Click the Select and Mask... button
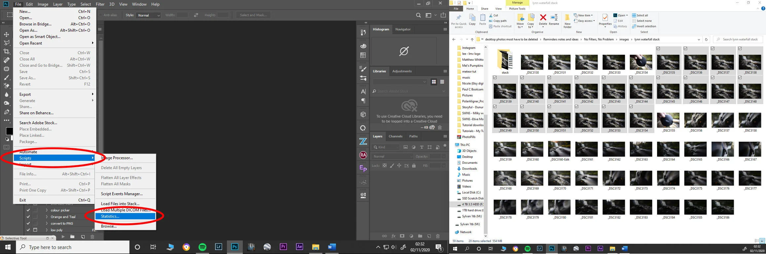This screenshot has height=254, width=766. click(x=253, y=15)
